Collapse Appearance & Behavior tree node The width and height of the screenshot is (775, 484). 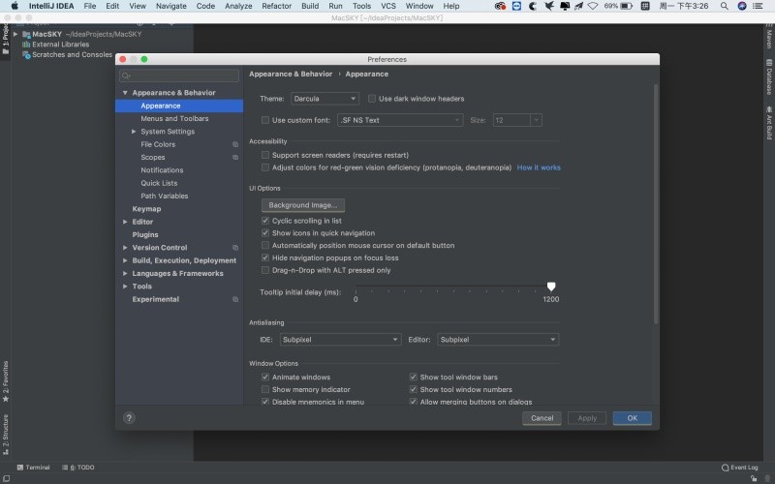pos(125,93)
